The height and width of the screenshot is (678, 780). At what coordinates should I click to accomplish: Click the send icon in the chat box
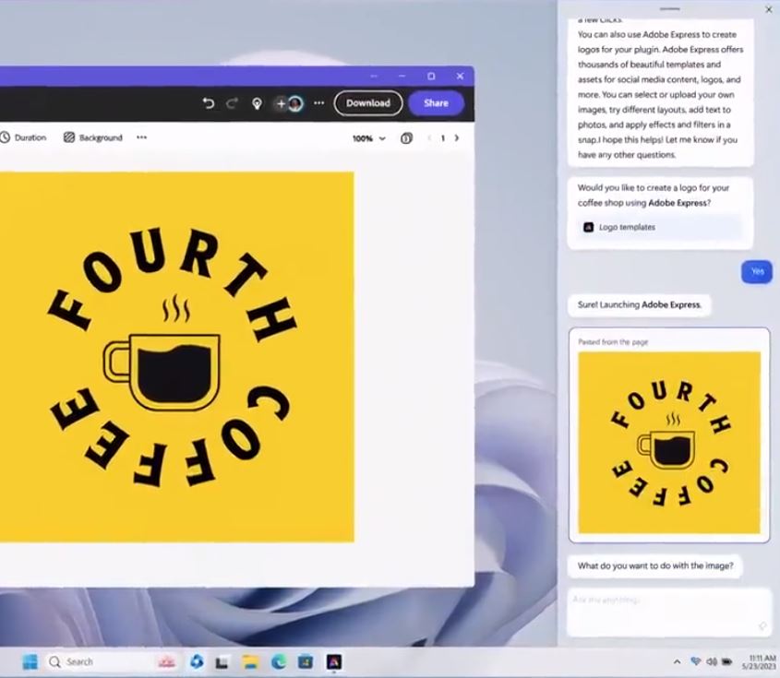762,625
